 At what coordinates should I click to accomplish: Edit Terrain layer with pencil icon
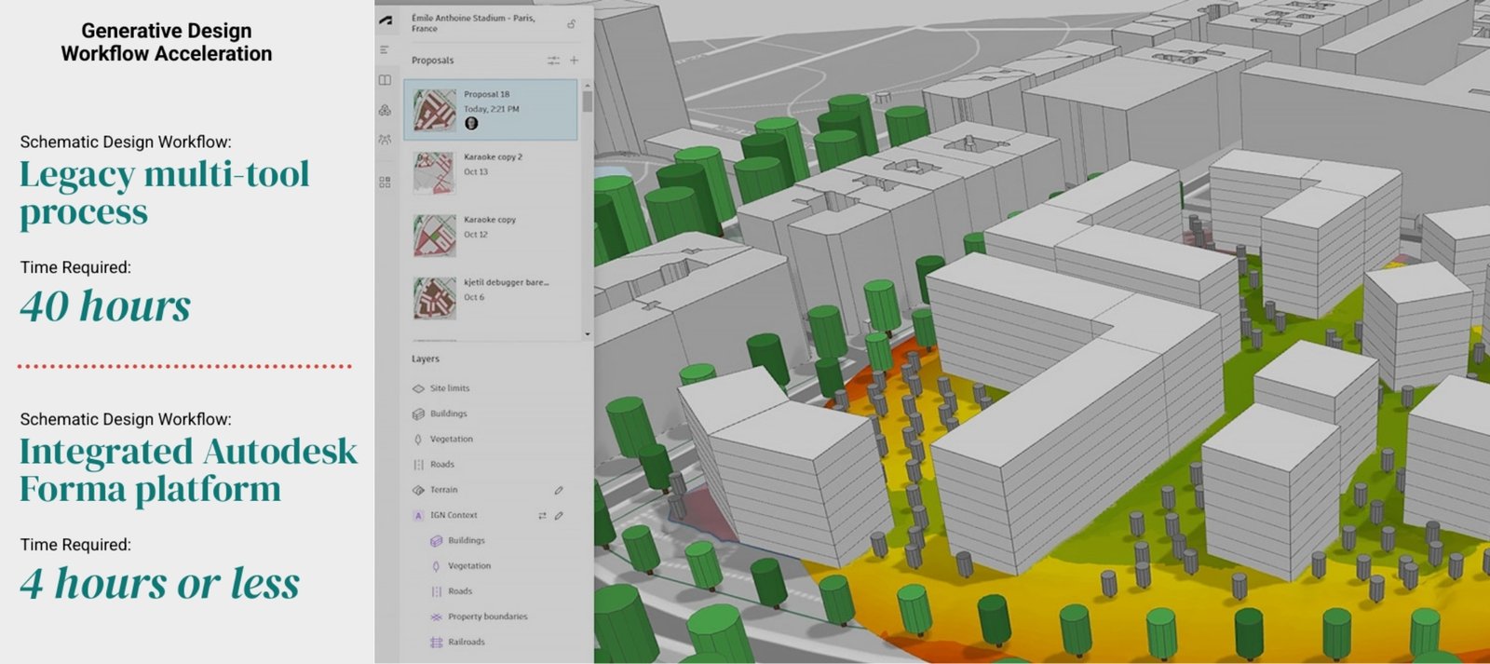559,490
